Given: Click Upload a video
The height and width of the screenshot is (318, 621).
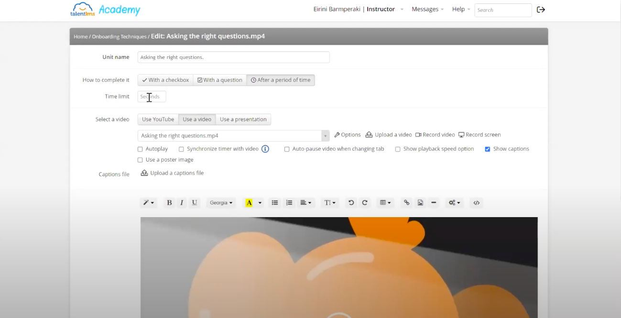Looking at the screenshot, I should [x=389, y=135].
